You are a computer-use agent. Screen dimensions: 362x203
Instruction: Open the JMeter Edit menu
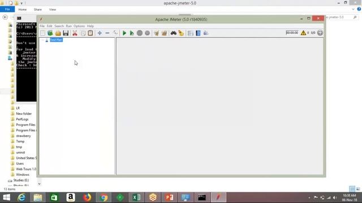pos(49,26)
